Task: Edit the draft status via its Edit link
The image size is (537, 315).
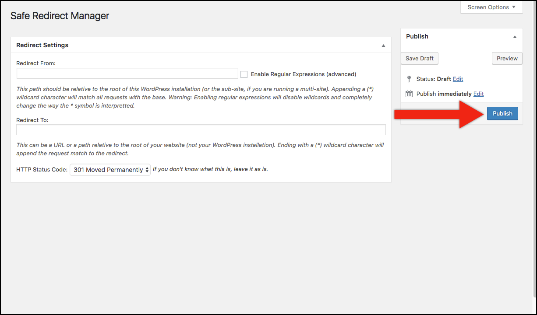Action: point(458,79)
